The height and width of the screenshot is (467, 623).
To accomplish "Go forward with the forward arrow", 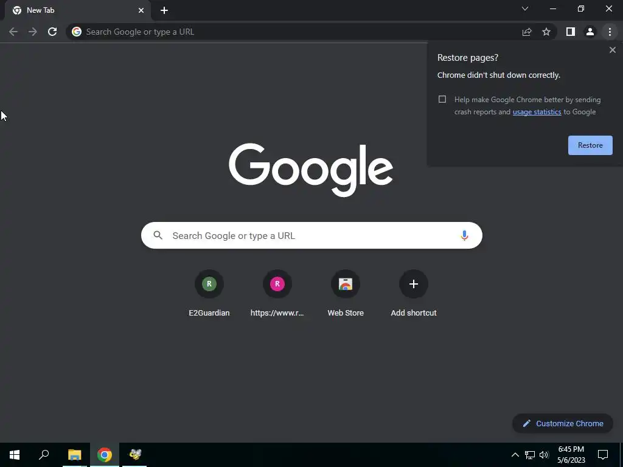I will coord(33,32).
